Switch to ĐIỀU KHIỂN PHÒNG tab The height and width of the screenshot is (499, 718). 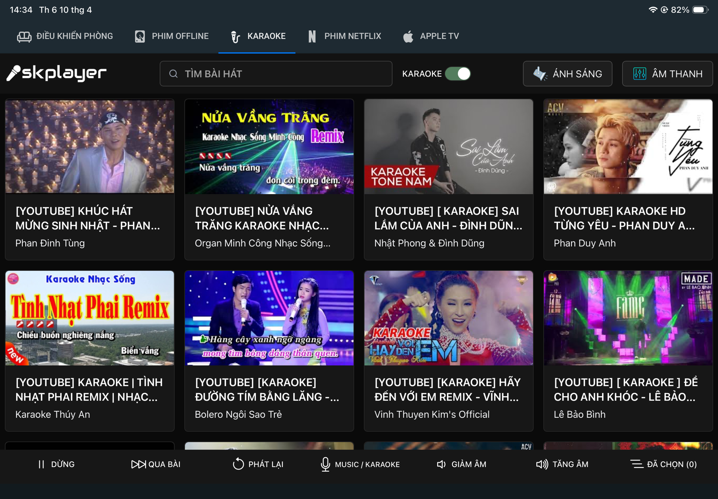tap(65, 36)
